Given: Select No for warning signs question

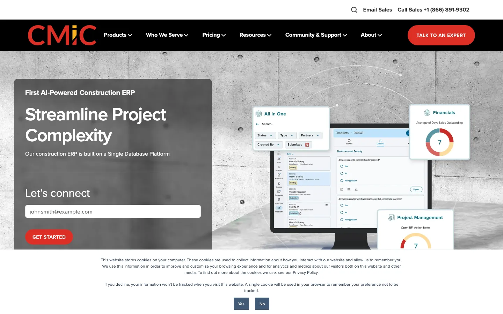Looking at the screenshot, I should pyautogui.click(x=342, y=212).
